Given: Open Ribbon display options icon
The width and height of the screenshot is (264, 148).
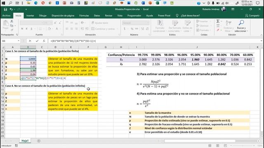Looking at the screenshot, I should tap(233, 9).
